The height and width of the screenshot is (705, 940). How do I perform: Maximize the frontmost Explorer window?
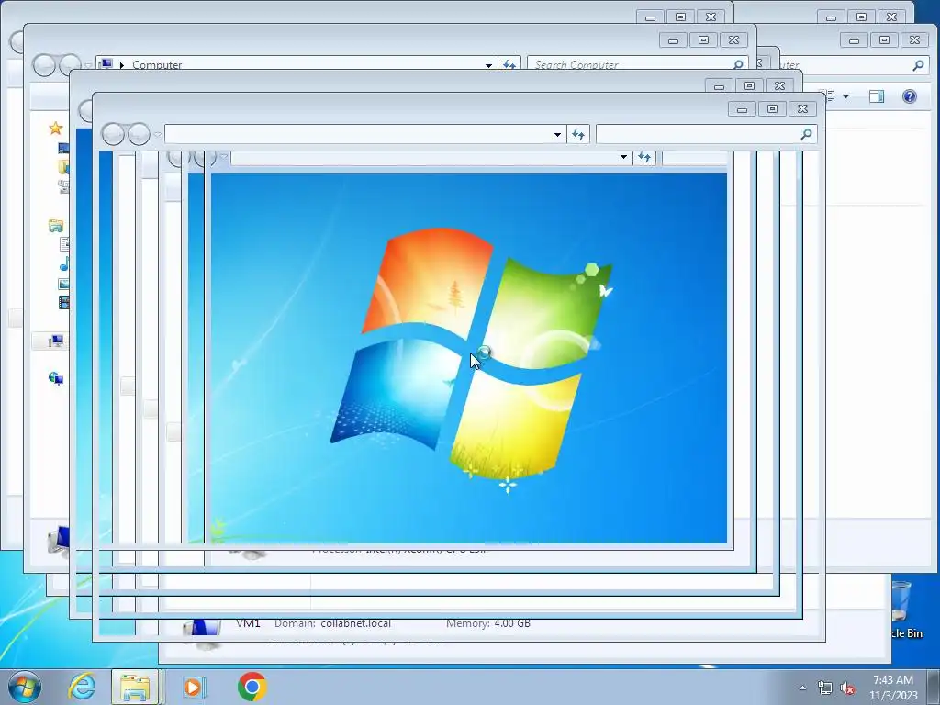[772, 108]
